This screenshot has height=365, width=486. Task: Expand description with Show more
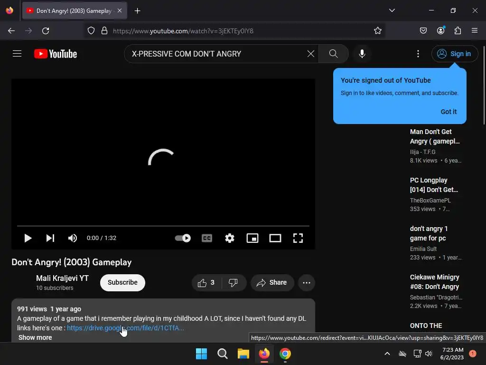pos(35,337)
